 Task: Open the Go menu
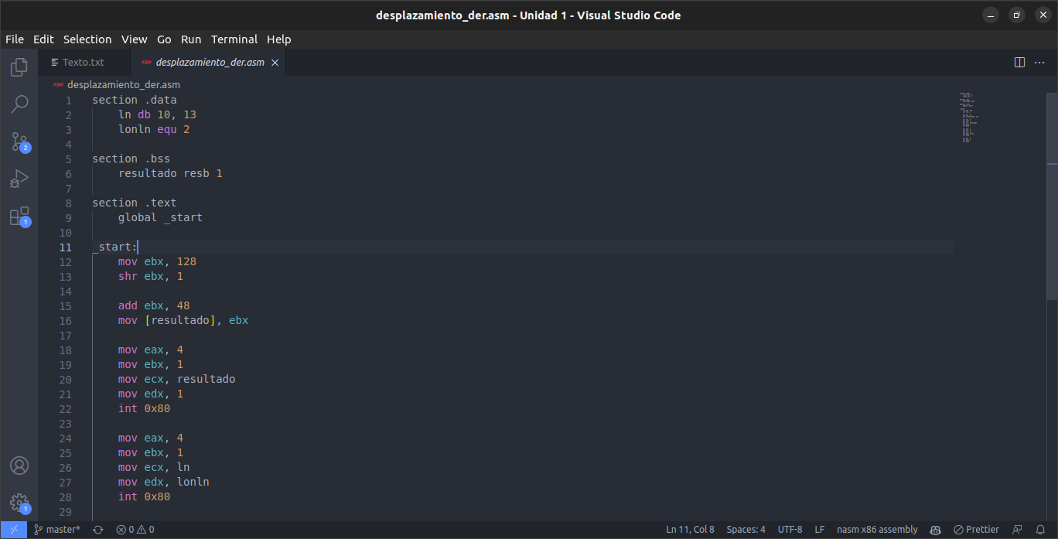(x=164, y=39)
